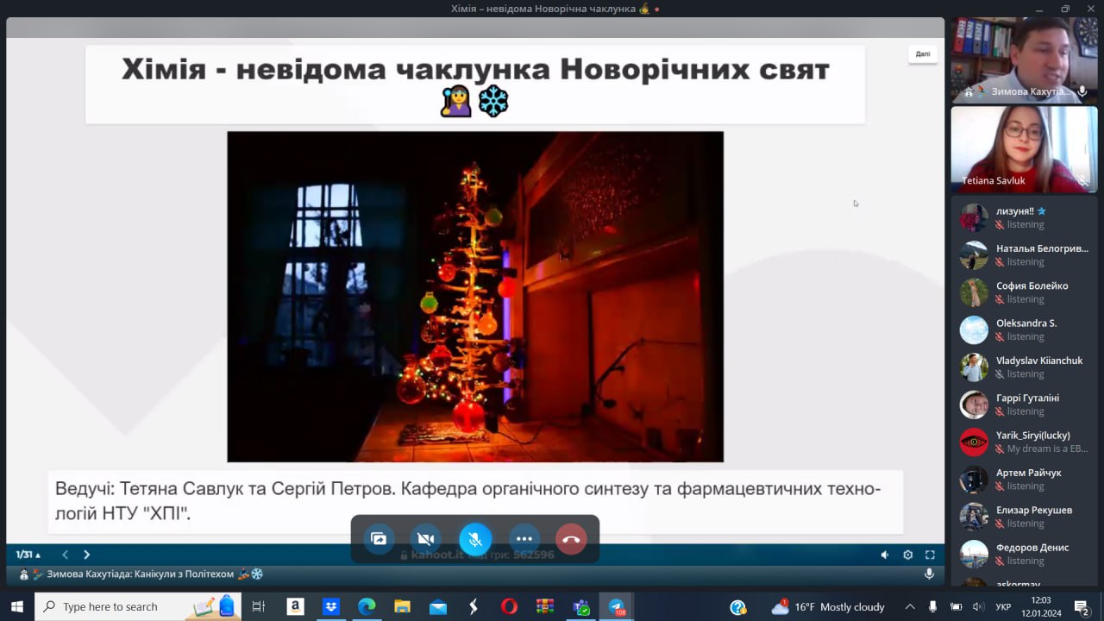Viewport: 1104px width, 621px height.
Task: Show hidden system tray icons
Action: coord(910,606)
